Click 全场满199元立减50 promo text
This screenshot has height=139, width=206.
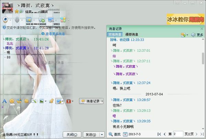pos(20,135)
